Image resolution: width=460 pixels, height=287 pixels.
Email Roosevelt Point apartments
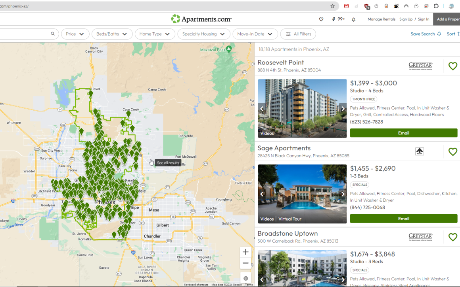click(403, 133)
